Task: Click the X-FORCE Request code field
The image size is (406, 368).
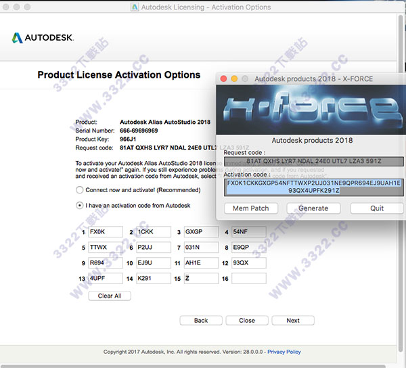Action: [x=313, y=162]
